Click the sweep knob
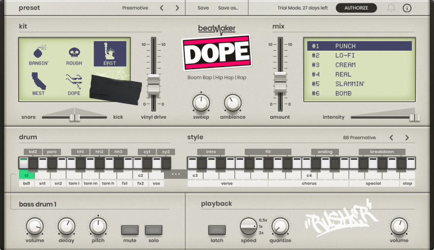Image resolution: width=434 pixels, height=250 pixels. 201,103
